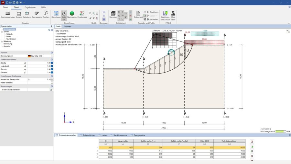
Task: Open the Ergebnisse results icon
Action: tap(82, 14)
